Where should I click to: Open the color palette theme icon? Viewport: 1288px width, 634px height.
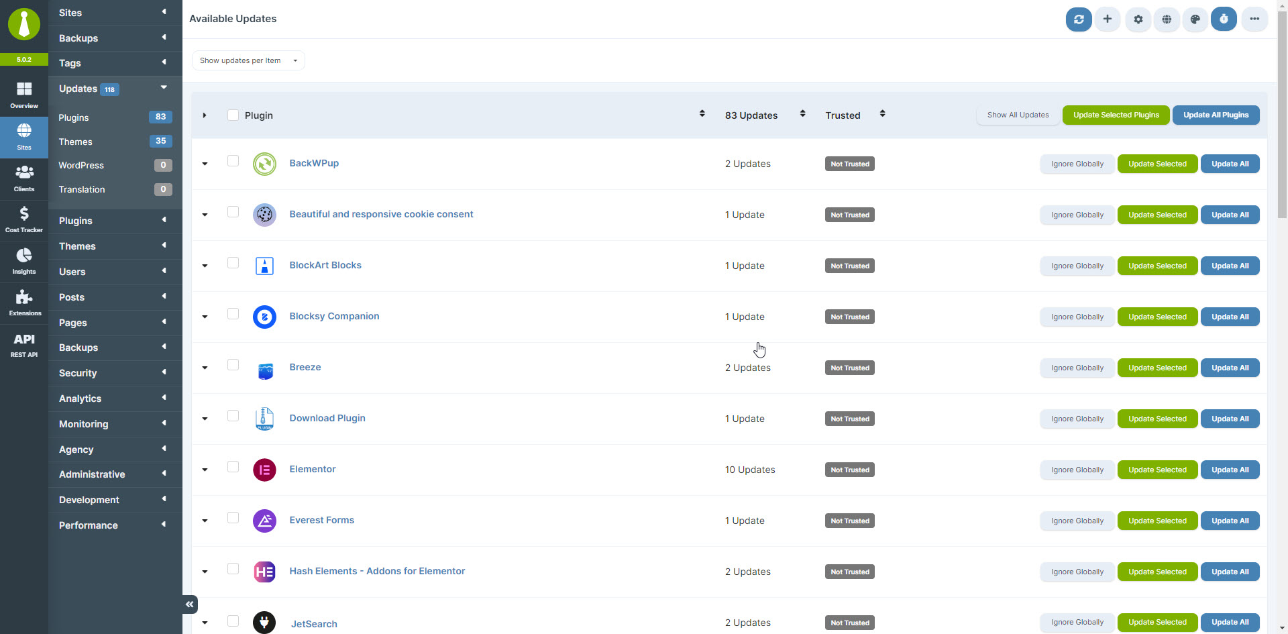pos(1195,19)
